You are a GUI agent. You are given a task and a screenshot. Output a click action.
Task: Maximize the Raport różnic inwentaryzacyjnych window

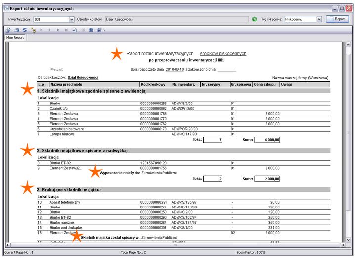[x=342, y=8]
